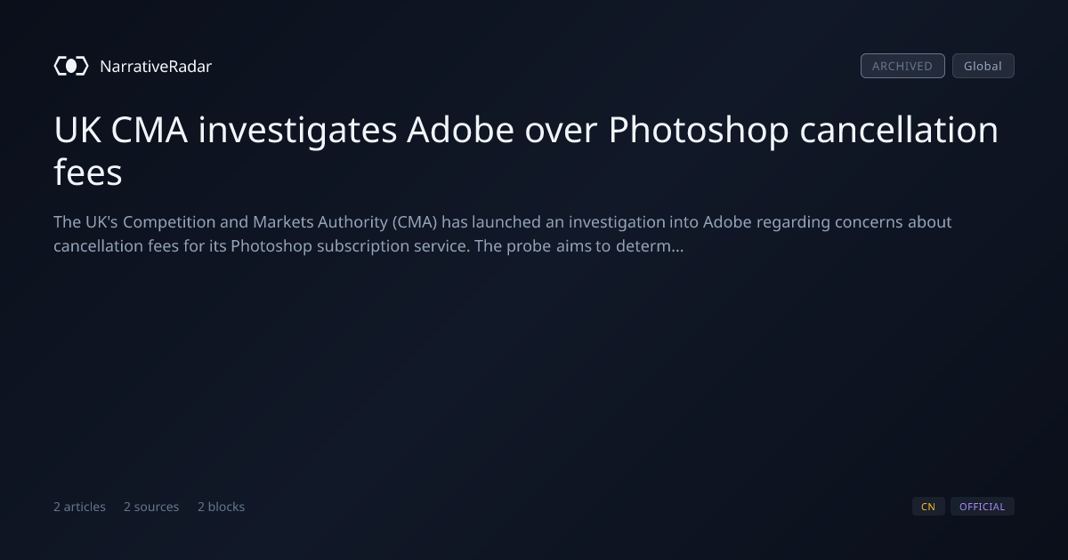Select the yellow CN tag
The height and width of the screenshot is (560, 1068).
pyautogui.click(x=928, y=507)
